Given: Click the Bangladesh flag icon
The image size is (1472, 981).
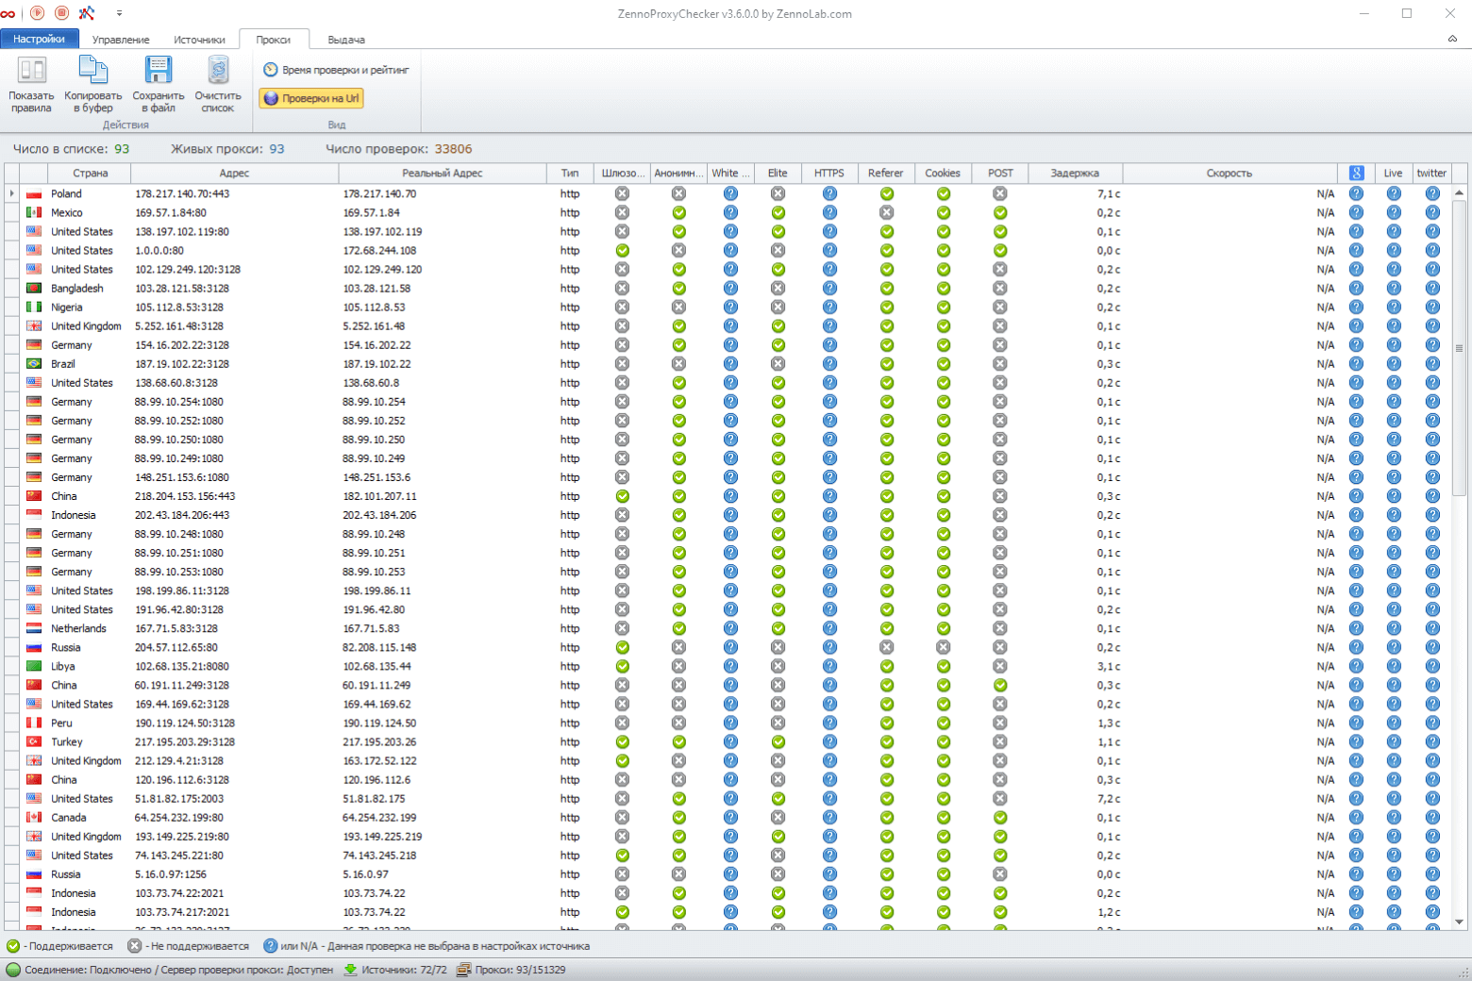Looking at the screenshot, I should click(34, 289).
